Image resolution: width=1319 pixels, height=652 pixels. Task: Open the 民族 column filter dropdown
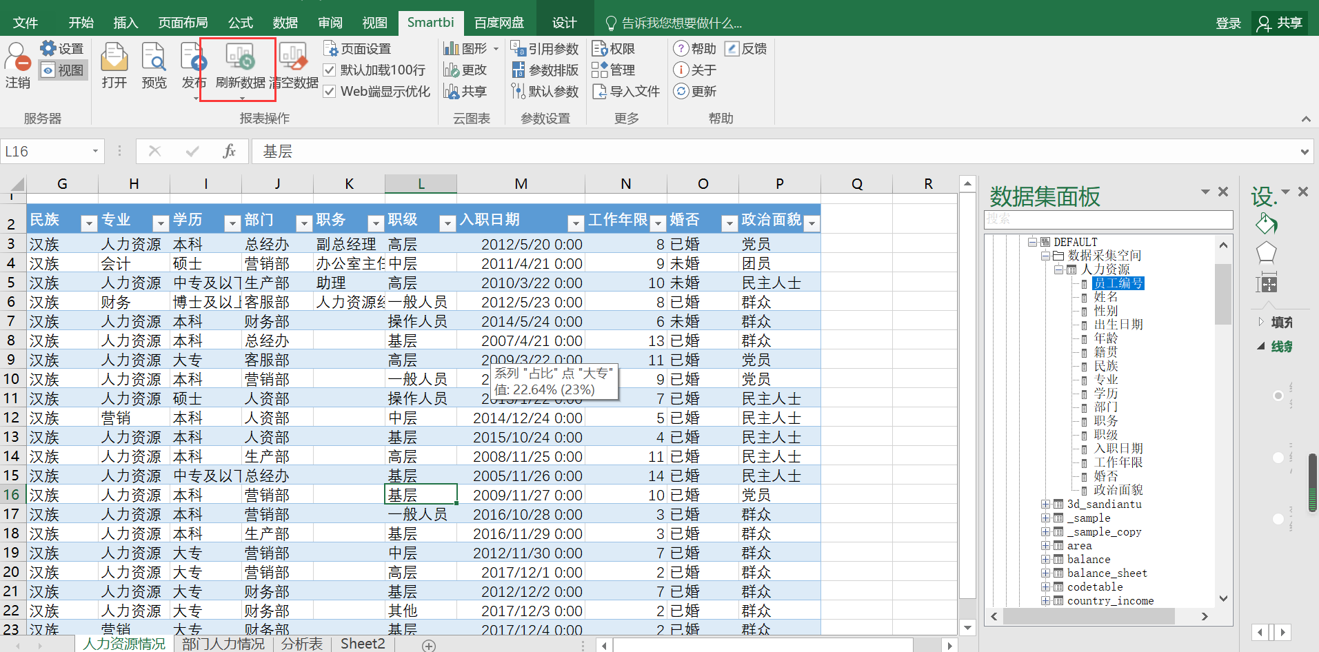click(x=89, y=223)
